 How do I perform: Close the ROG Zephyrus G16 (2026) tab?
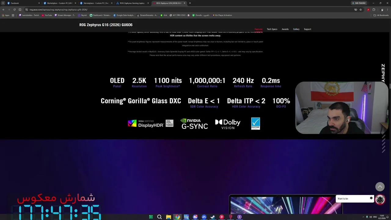(x=185, y=3)
